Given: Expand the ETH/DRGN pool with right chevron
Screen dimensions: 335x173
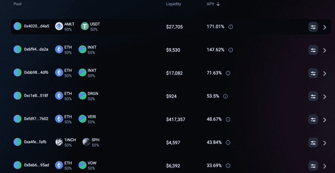Looking at the screenshot, I should click(x=325, y=97).
